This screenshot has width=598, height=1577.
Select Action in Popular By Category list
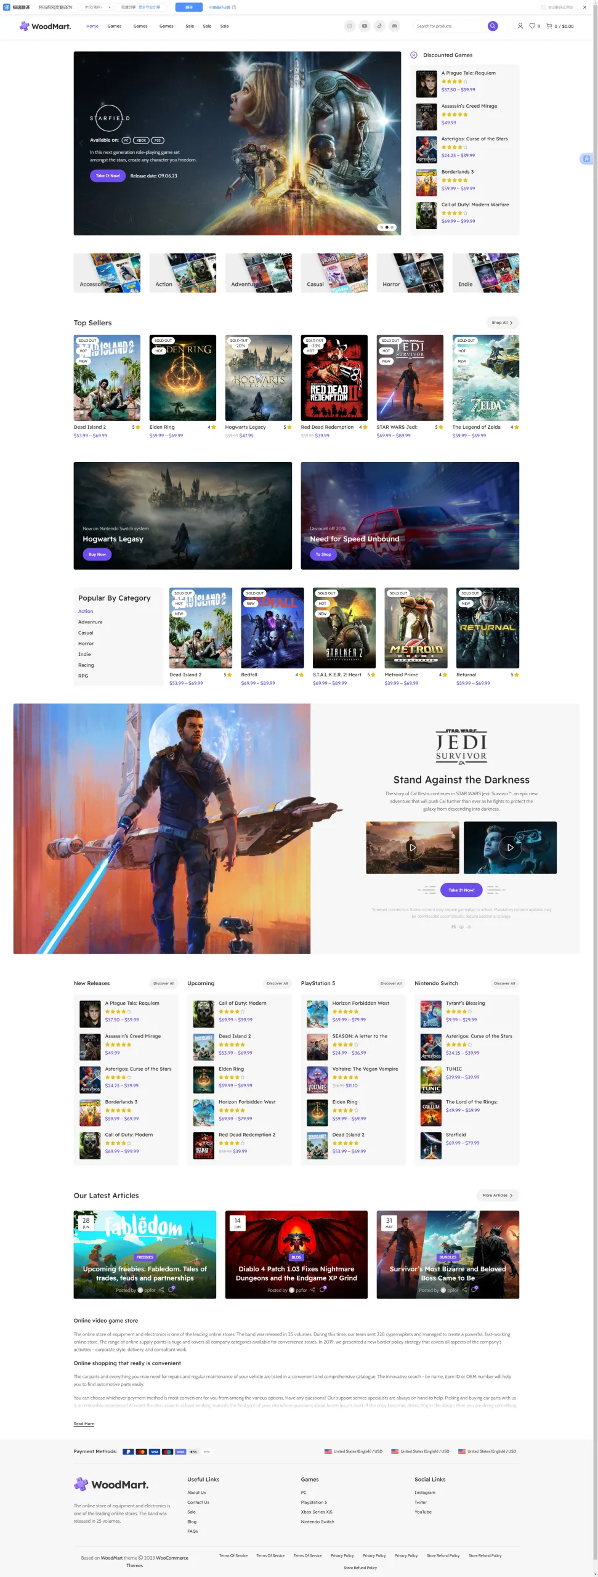pyautogui.click(x=86, y=611)
